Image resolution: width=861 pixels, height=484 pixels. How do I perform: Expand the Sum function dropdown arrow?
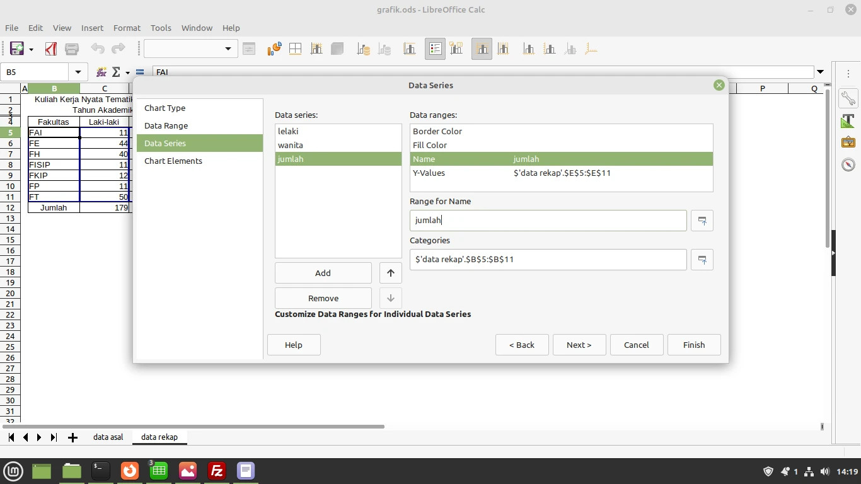click(x=127, y=72)
